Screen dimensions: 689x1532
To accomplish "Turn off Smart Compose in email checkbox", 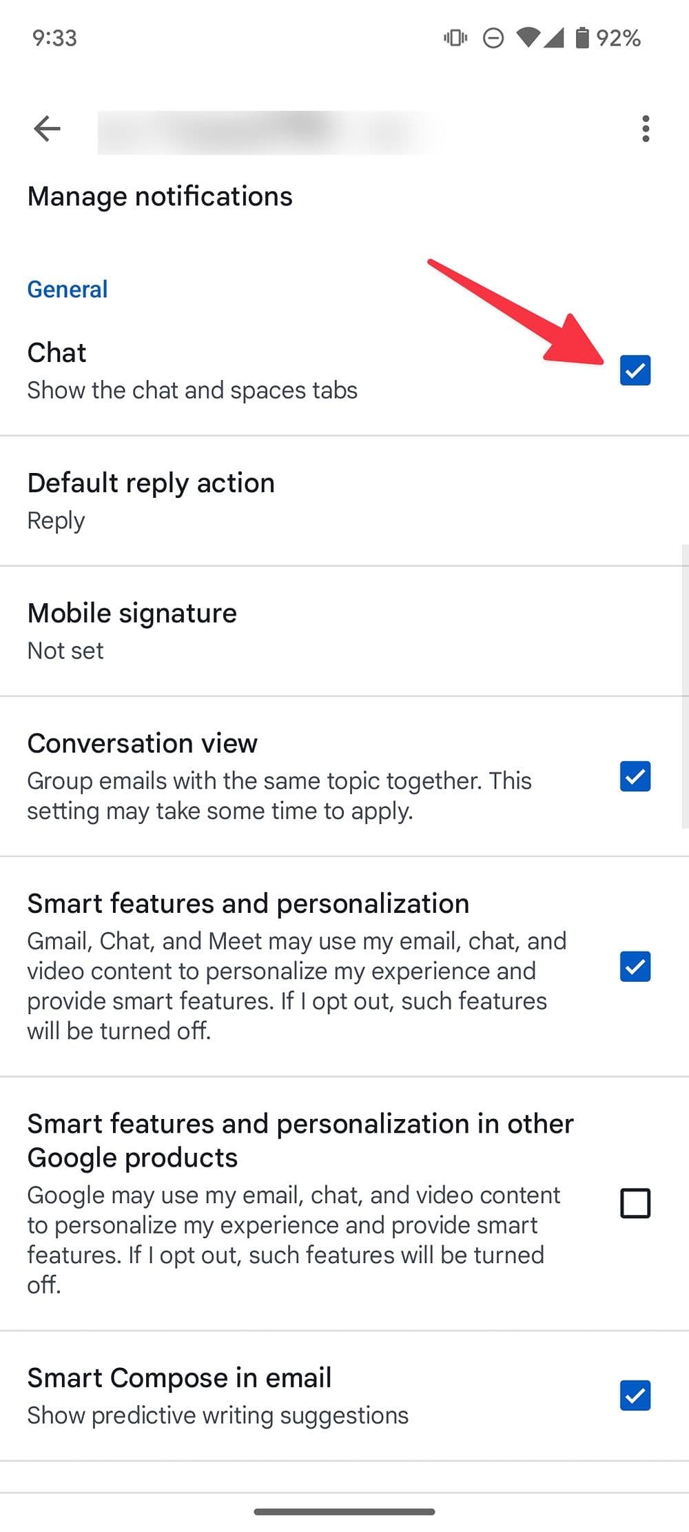I will pyautogui.click(x=635, y=1395).
